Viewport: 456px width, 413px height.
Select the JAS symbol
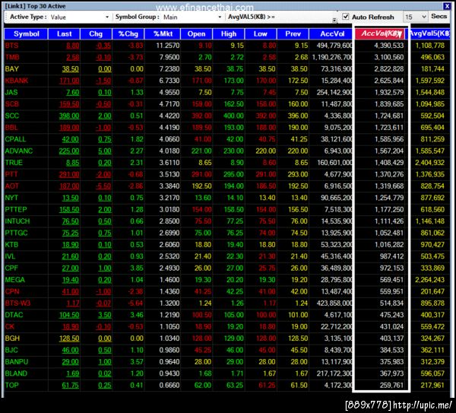pyautogui.click(x=11, y=93)
